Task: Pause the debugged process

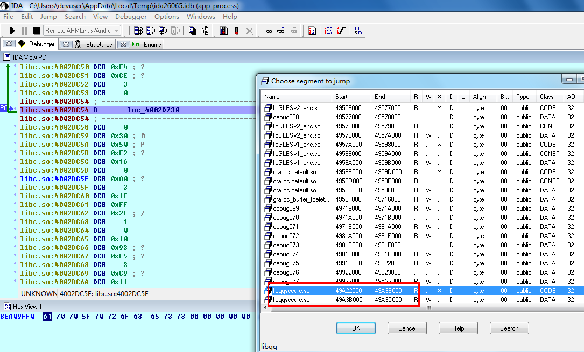Action: click(x=24, y=31)
